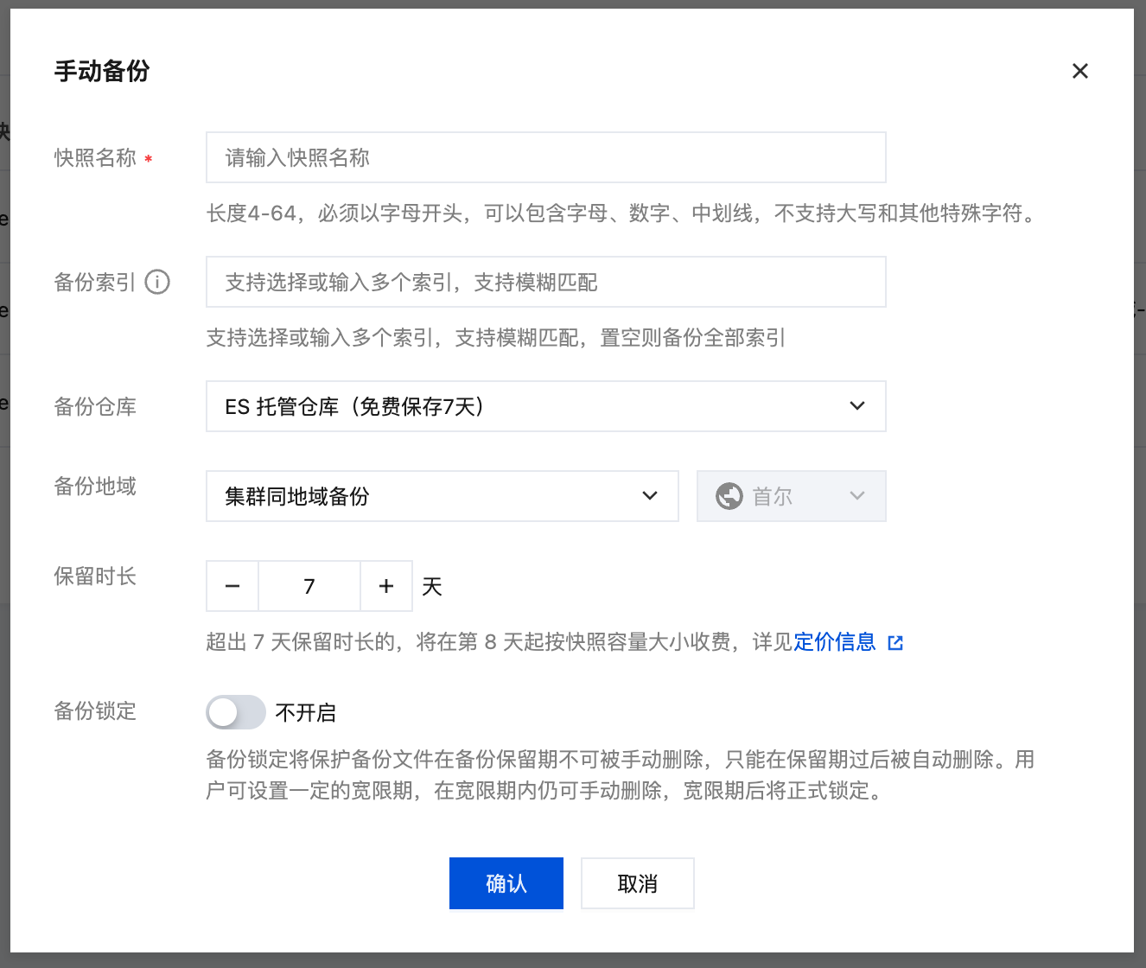
Task: Close the 手动备份 dialog with the X
Action: 1079,71
